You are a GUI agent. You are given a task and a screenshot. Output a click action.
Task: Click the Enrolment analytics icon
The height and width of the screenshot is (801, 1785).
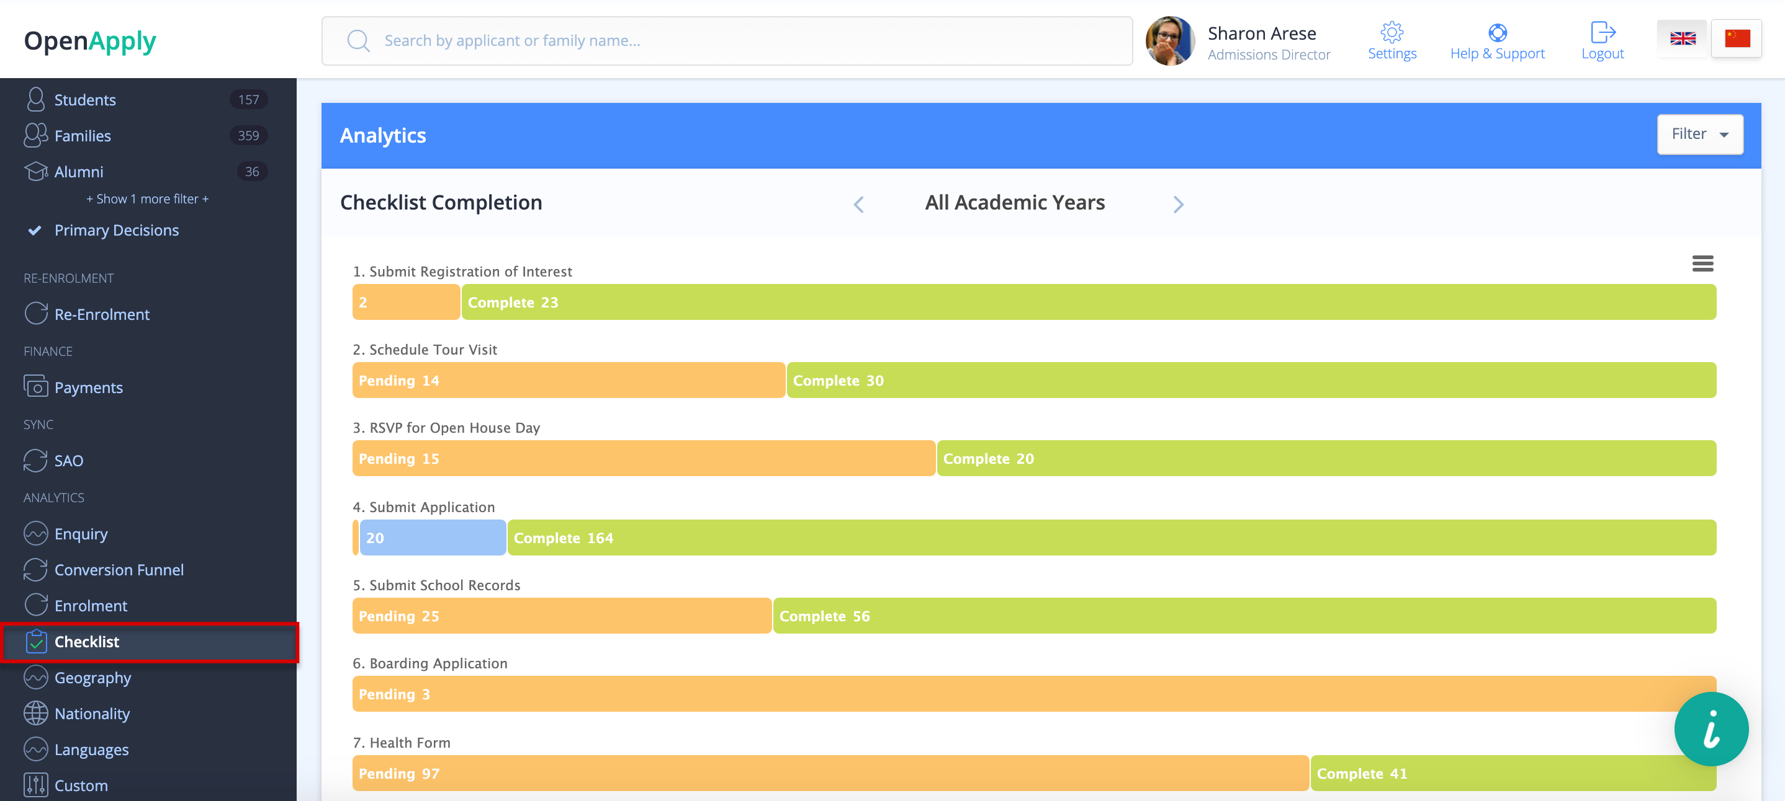point(35,605)
